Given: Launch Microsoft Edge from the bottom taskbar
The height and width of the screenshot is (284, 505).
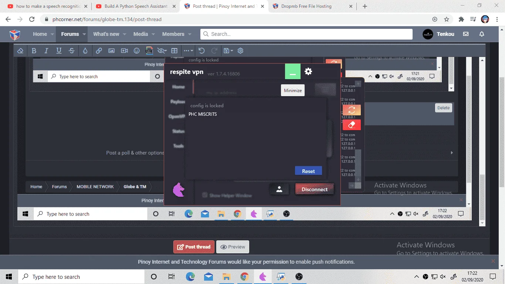Looking at the screenshot, I should coord(190,277).
